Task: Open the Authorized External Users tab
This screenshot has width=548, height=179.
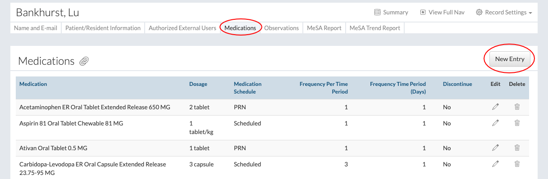Action: coord(183,28)
